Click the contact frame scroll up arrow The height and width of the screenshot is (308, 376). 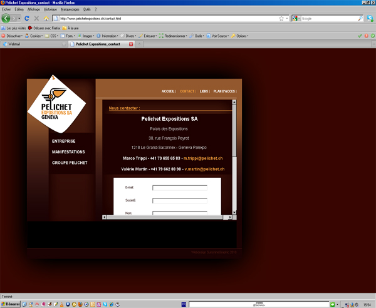(234, 102)
